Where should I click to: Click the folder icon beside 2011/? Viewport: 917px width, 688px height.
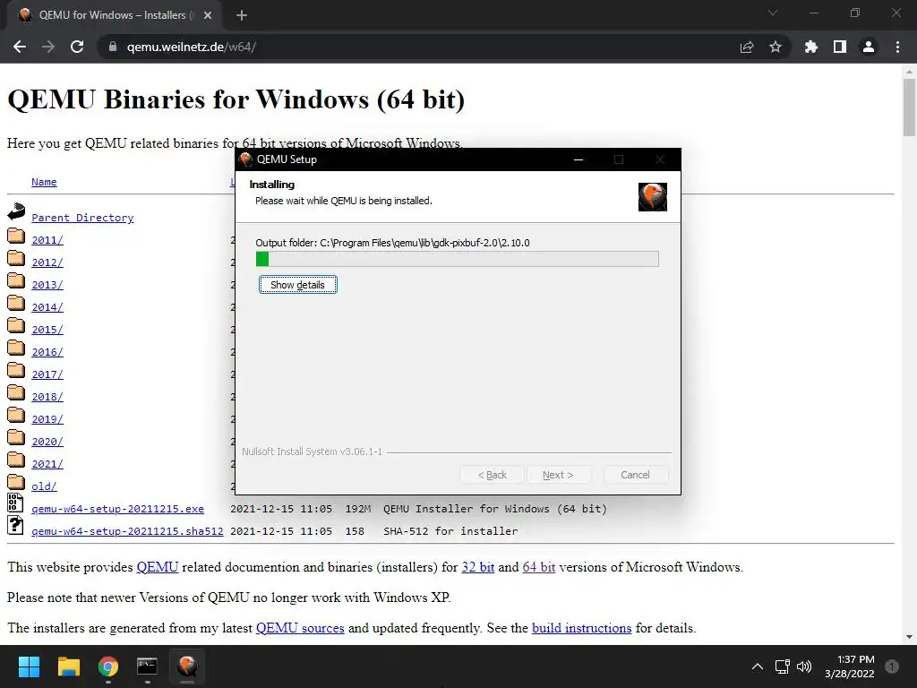(x=16, y=236)
